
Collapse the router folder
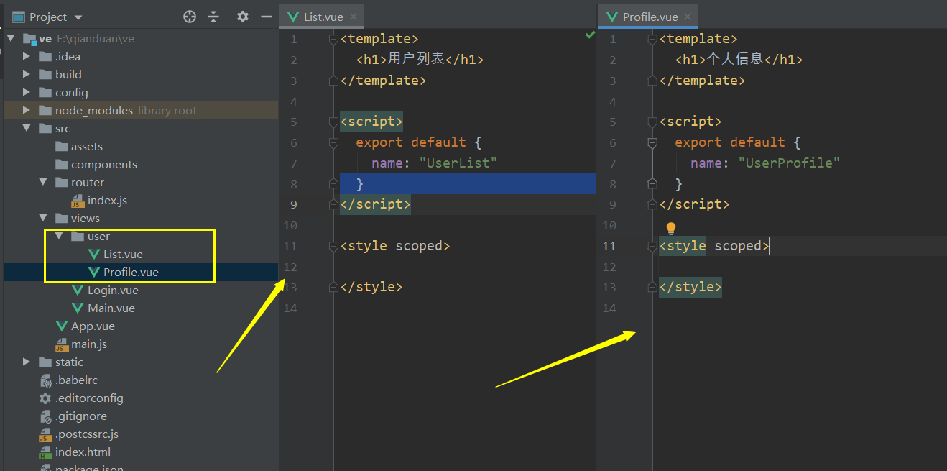(x=42, y=182)
